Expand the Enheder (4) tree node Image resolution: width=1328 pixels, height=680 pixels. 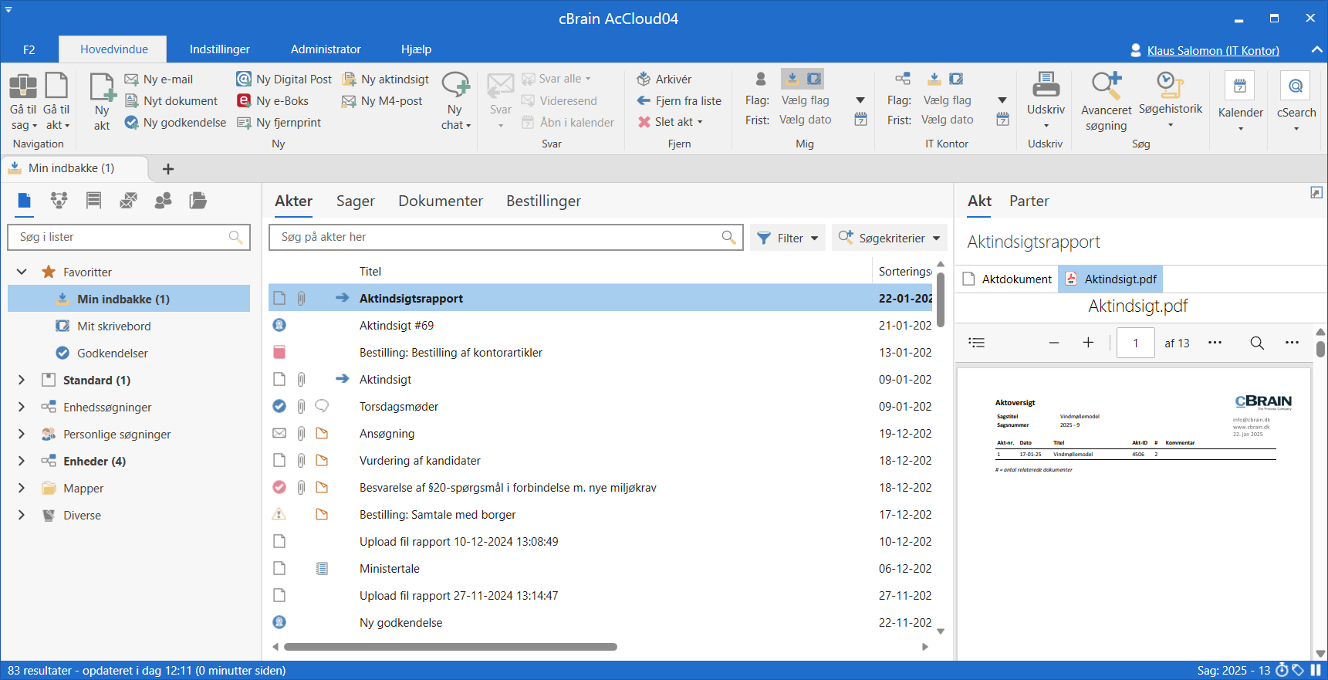click(x=22, y=461)
